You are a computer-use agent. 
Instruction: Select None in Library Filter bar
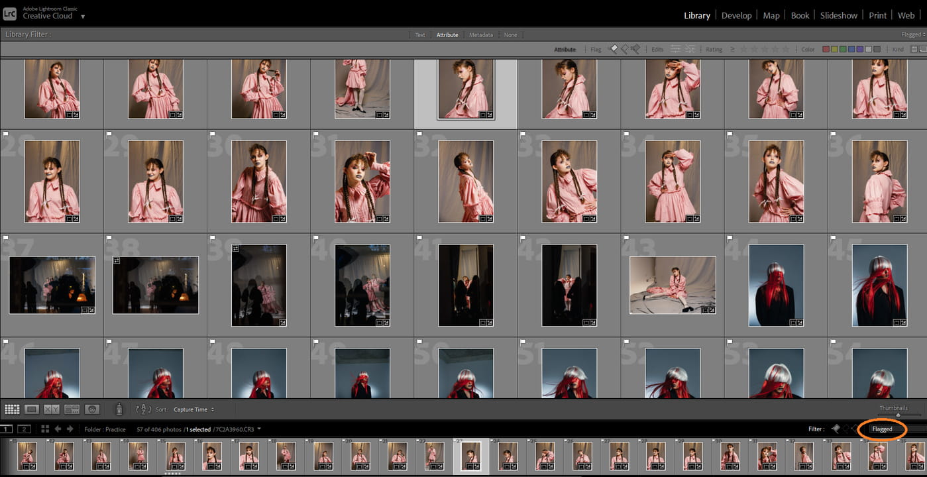[x=510, y=34]
